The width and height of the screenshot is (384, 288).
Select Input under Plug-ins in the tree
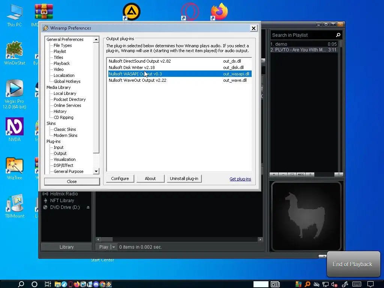[x=58, y=147]
